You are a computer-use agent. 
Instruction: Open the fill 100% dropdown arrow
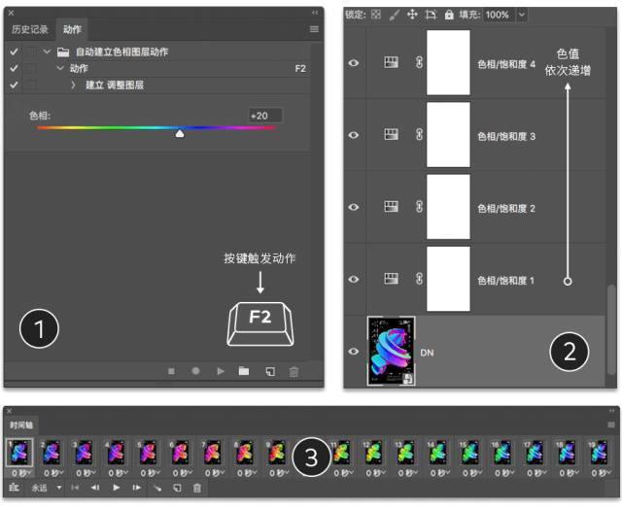tap(522, 15)
